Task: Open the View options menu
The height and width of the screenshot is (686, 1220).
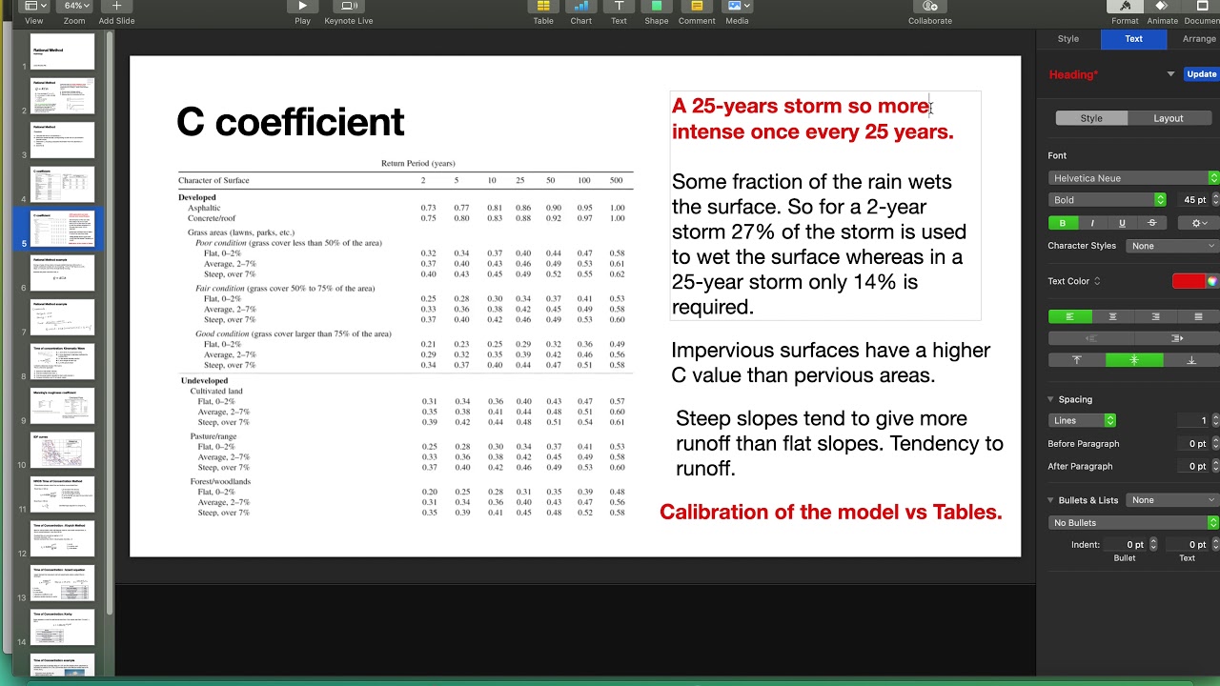Action: click(33, 6)
